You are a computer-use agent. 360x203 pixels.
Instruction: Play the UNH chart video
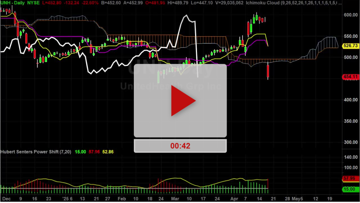(x=180, y=101)
